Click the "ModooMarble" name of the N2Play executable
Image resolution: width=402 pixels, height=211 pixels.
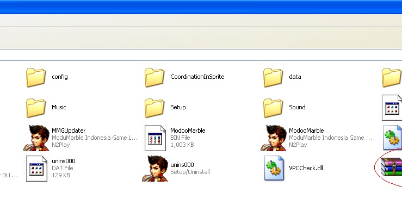pyautogui.click(x=306, y=131)
